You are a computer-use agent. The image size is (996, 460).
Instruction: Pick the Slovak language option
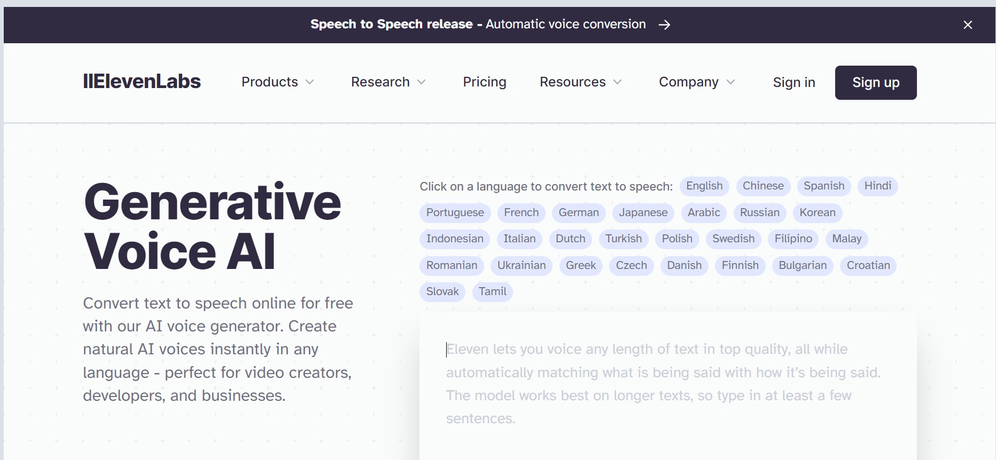pos(442,291)
